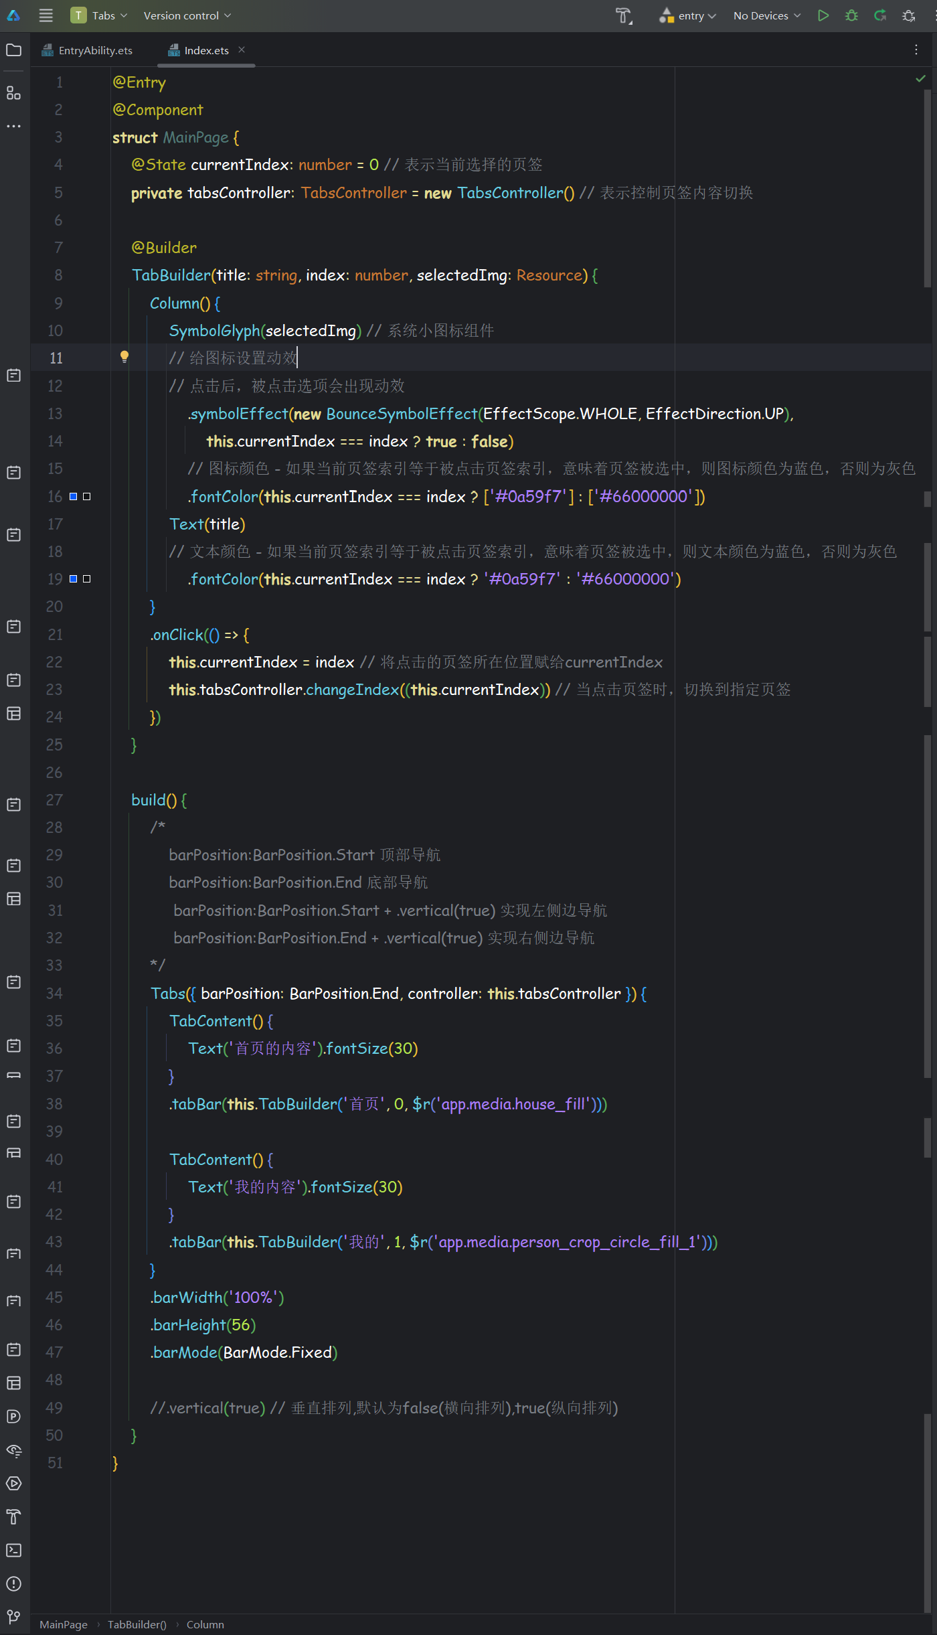The image size is (937, 1635).
Task: Open the Terminal tool window
Action: (x=13, y=1550)
